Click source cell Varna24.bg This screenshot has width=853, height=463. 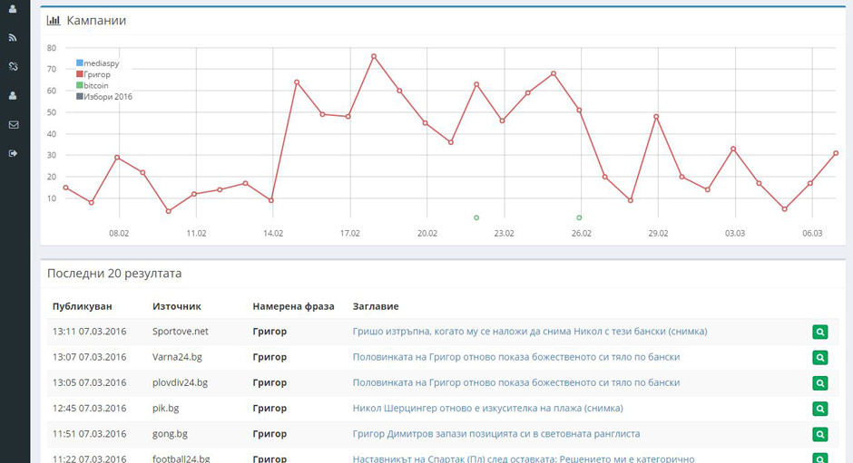177,357
